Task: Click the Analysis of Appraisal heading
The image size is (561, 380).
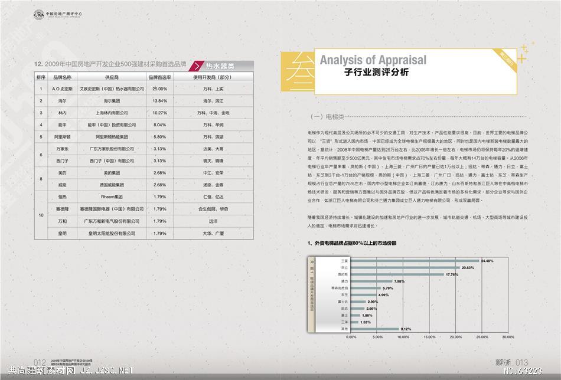Action: [x=373, y=60]
